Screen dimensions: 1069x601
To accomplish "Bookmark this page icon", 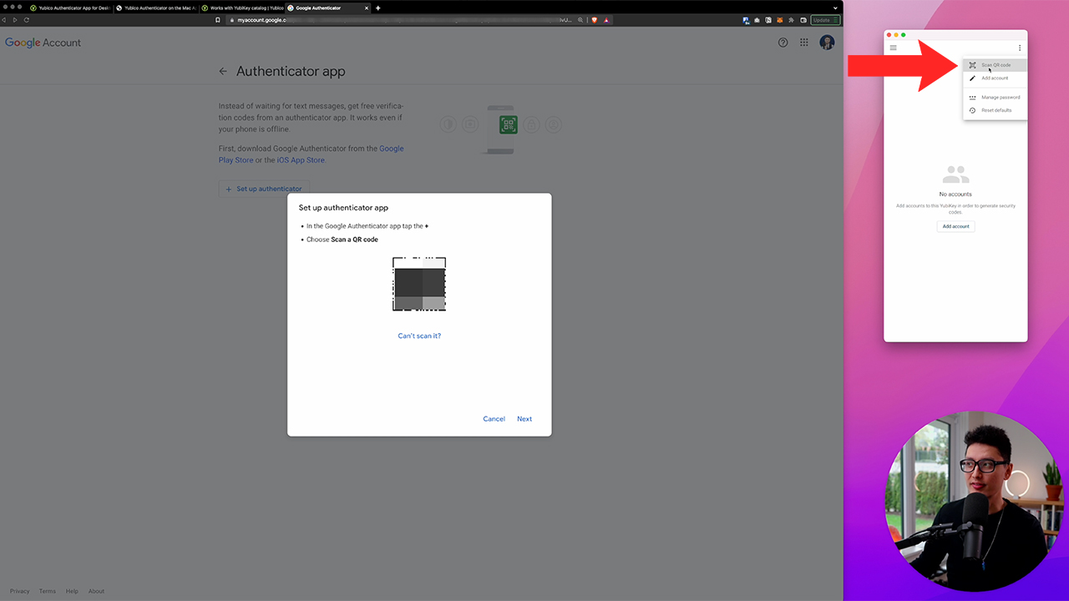I will [x=218, y=19].
